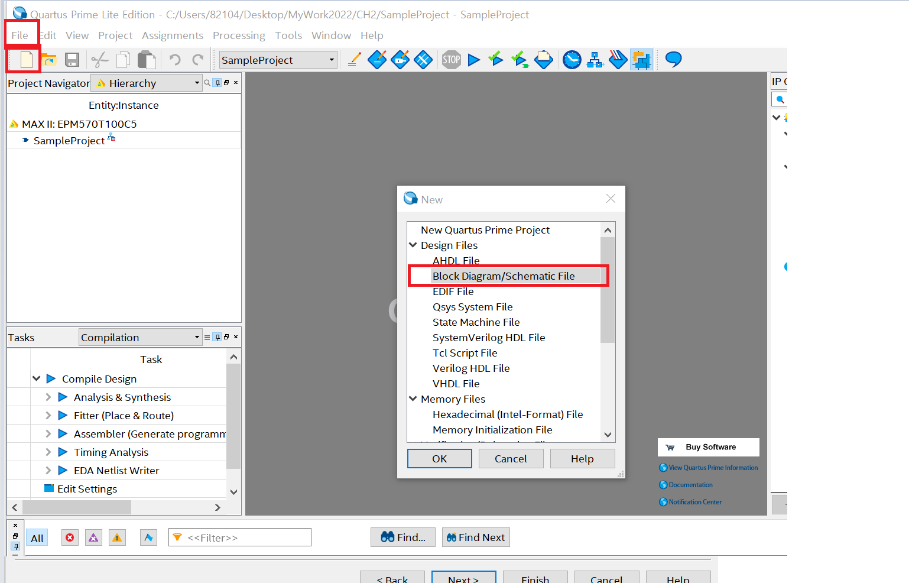Click the Undo arrow icon
Screen dimensions: 909x583
(x=175, y=59)
